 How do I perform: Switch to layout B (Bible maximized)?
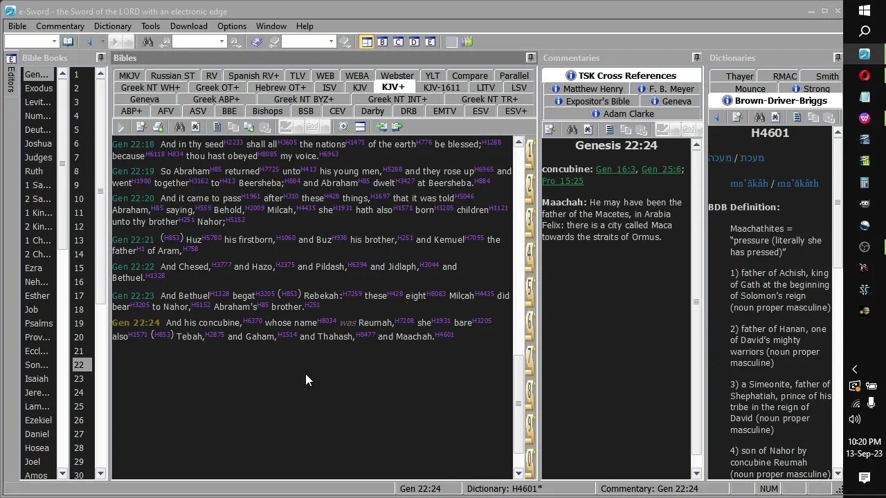[383, 42]
